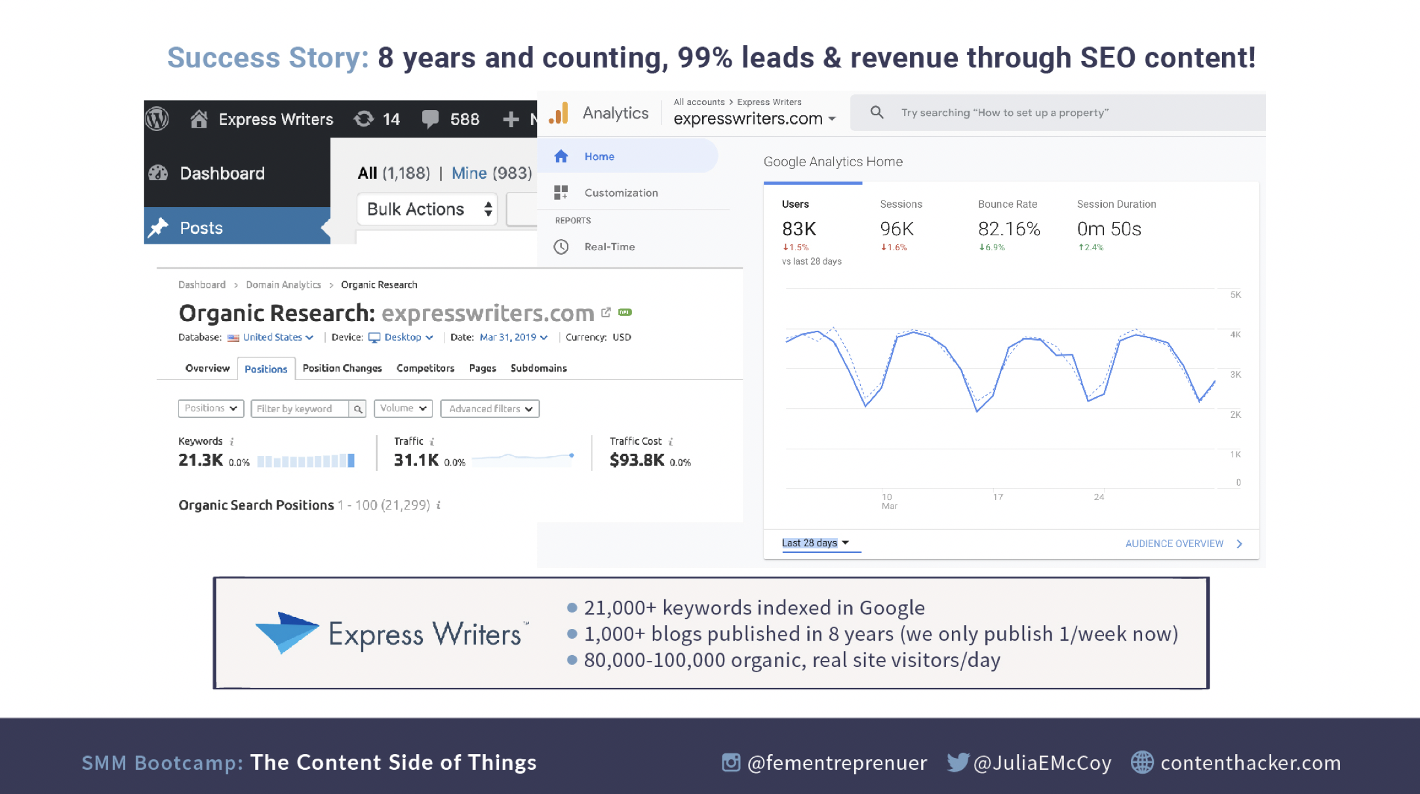The width and height of the screenshot is (1420, 794).
Task: Click the updates icon showing 14
Action: [365, 119]
